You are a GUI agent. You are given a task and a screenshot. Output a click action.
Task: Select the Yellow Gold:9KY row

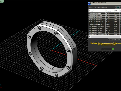click(105, 14)
